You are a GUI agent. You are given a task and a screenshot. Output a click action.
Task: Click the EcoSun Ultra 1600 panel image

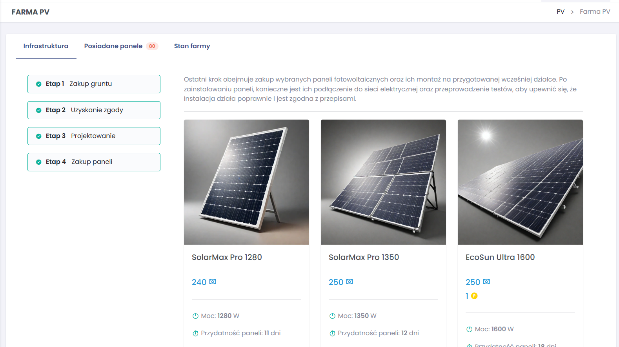(x=520, y=182)
